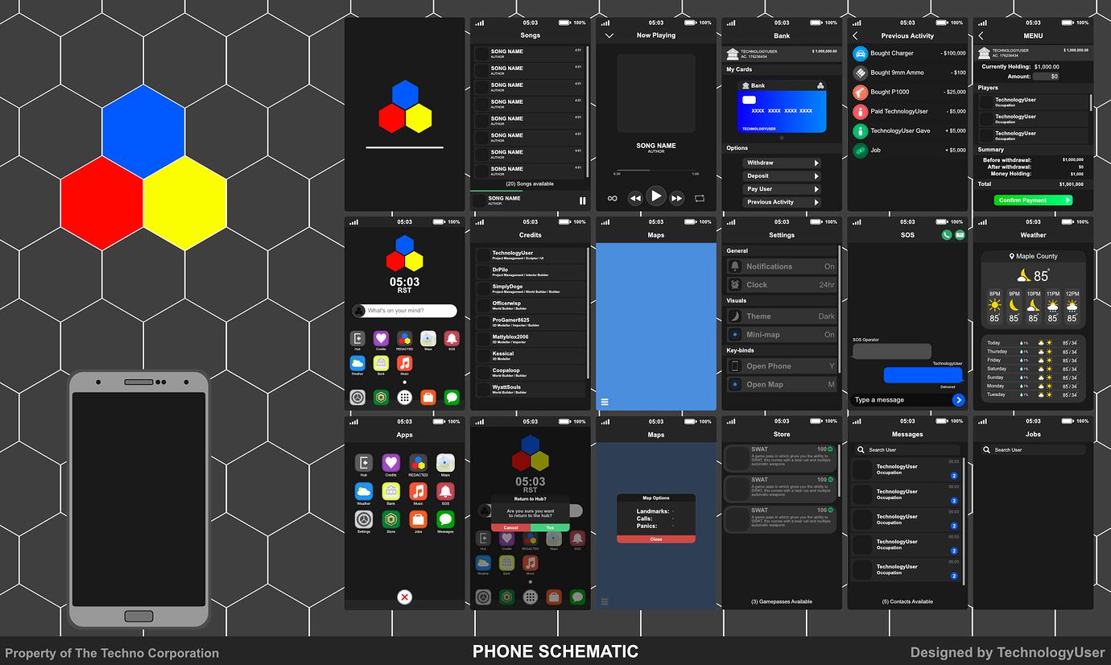Tap the Type a message field in SOS chat

898,399
